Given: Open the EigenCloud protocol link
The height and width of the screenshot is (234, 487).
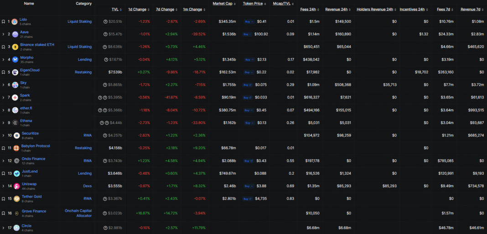Looking at the screenshot, I should [x=30, y=70].
